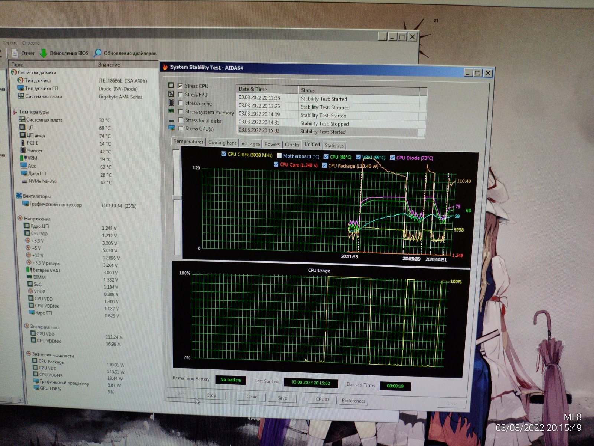Click the icon beside the Stress CPU option
Screen dimensions: 594x446
171,85
